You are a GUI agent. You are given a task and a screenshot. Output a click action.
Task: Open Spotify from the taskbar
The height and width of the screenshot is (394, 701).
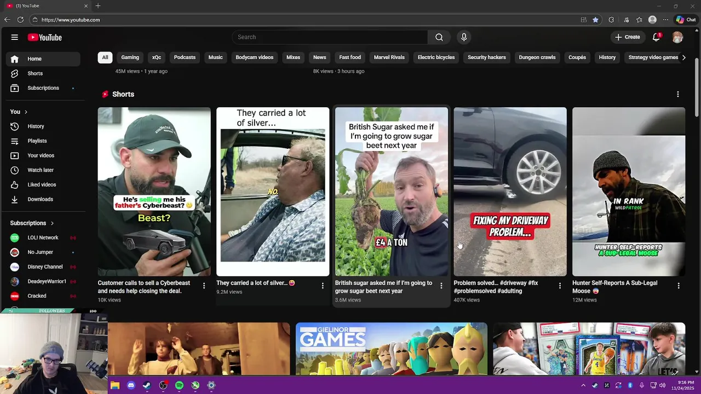179,386
